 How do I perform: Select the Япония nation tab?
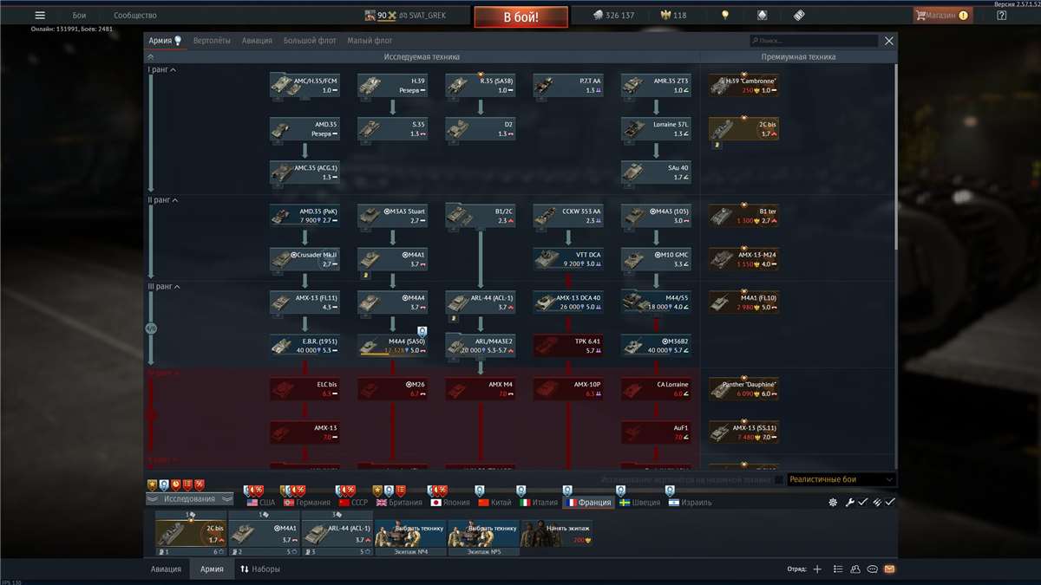[x=450, y=502]
